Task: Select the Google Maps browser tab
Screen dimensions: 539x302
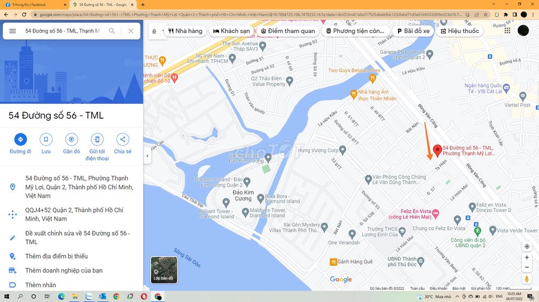Action: 103,5
